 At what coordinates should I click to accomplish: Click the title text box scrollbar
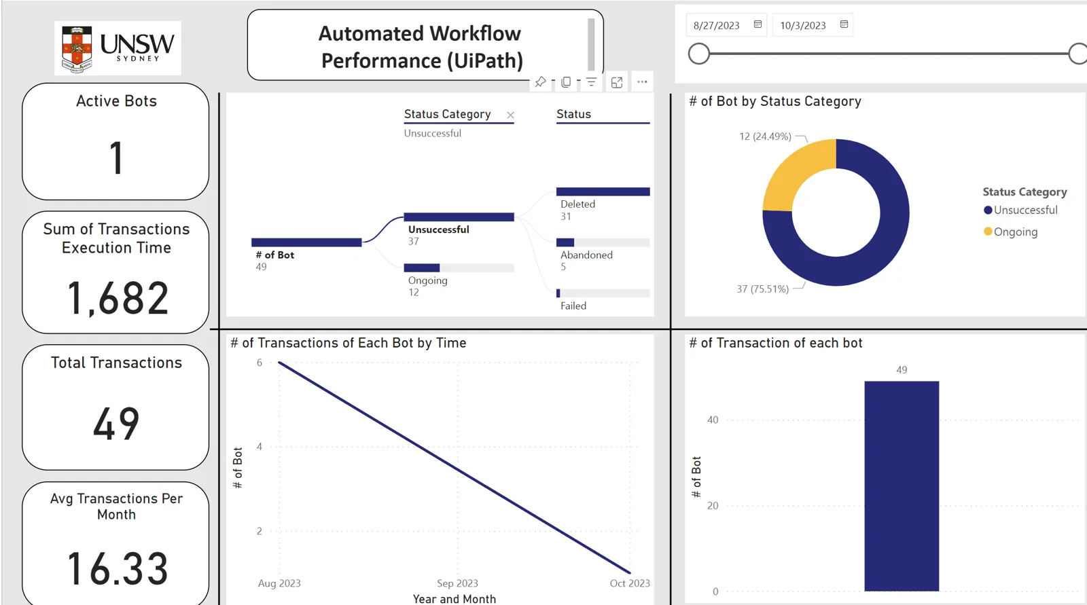(591, 44)
